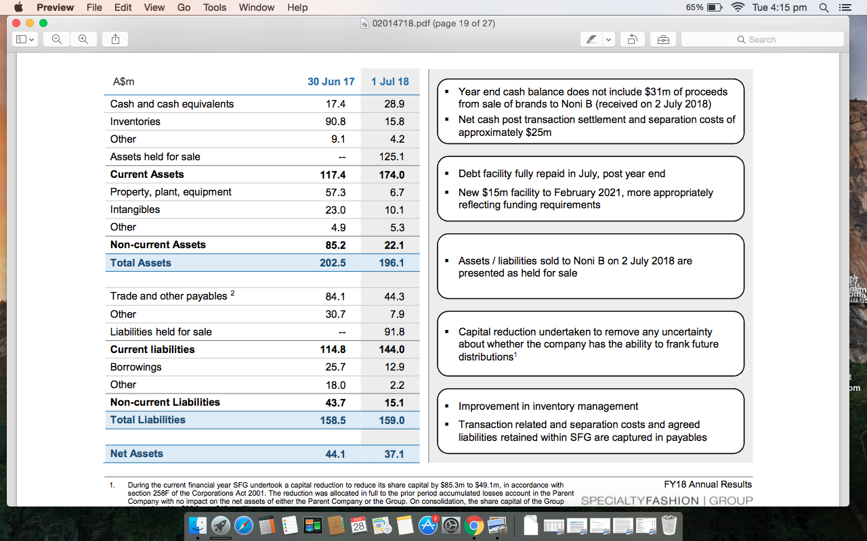Viewport: 867px width, 541px height.
Task: Select the 'Net Assets' row label
Action: [137, 454]
